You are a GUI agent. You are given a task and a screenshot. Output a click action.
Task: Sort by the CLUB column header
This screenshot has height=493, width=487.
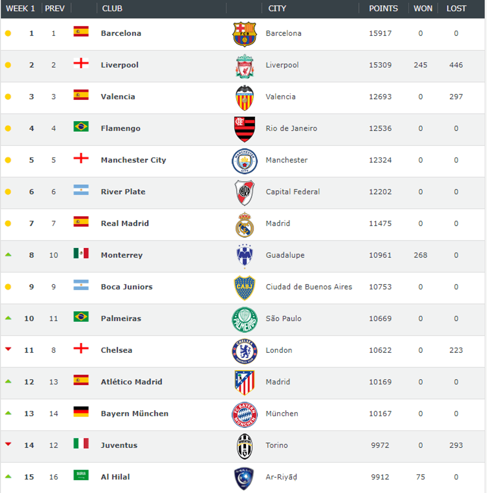[x=112, y=8]
